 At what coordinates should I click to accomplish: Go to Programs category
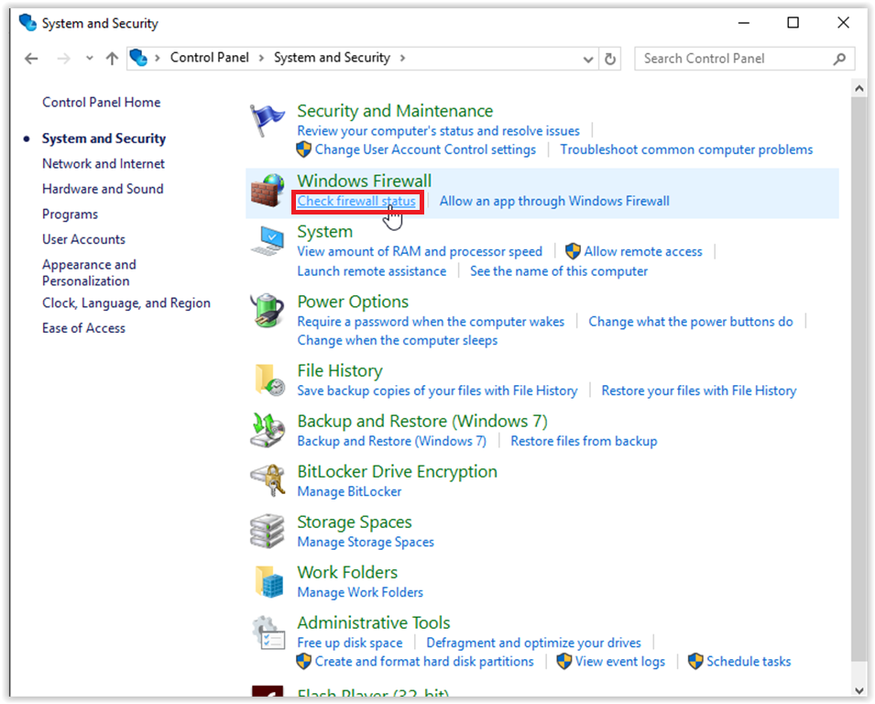[70, 214]
